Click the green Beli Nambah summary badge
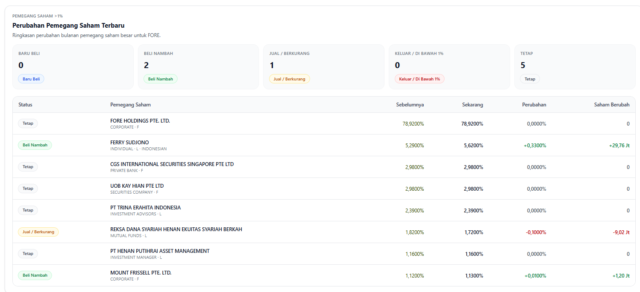The height and width of the screenshot is (292, 640). point(161,79)
